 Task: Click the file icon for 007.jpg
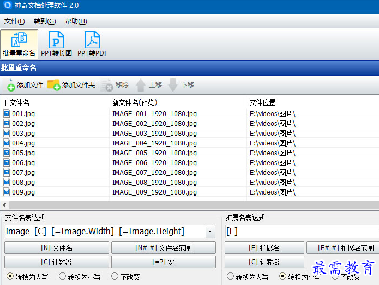click(7, 172)
